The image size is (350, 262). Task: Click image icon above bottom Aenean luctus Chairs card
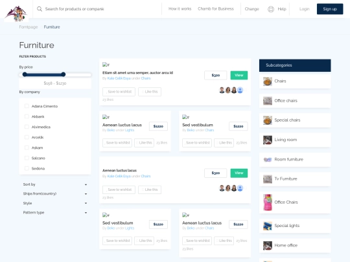[x=186, y=215]
